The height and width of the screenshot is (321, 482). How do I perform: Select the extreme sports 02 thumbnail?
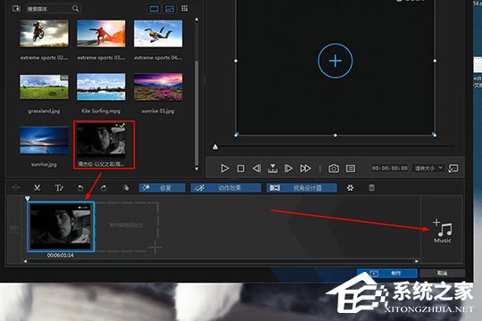pyautogui.click(x=45, y=34)
